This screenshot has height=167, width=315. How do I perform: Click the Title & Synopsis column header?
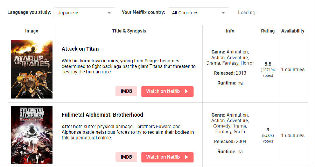point(129,31)
